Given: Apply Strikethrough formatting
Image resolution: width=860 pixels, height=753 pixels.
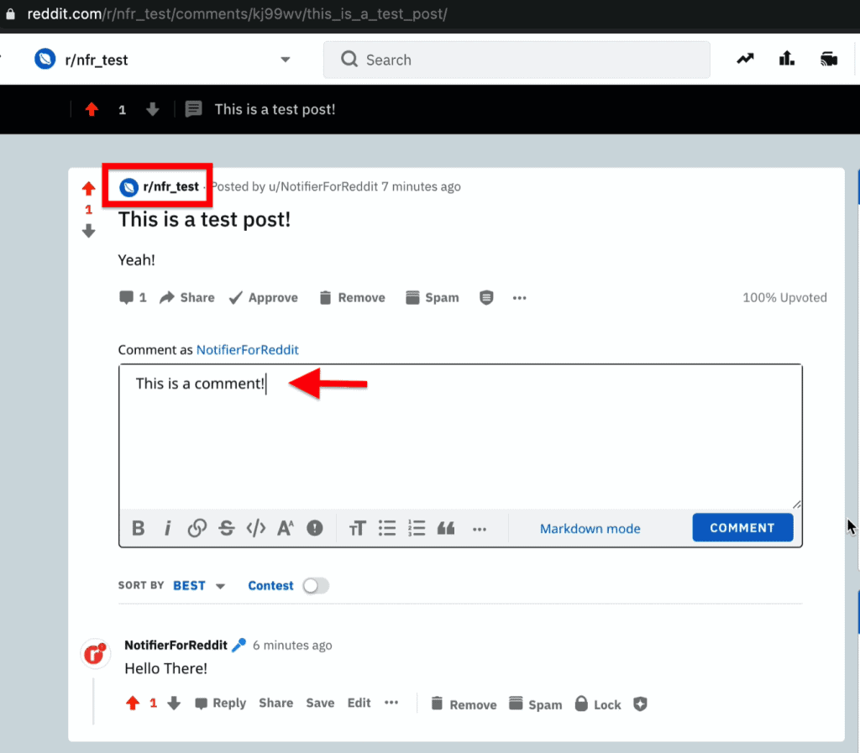Looking at the screenshot, I should 227,528.
